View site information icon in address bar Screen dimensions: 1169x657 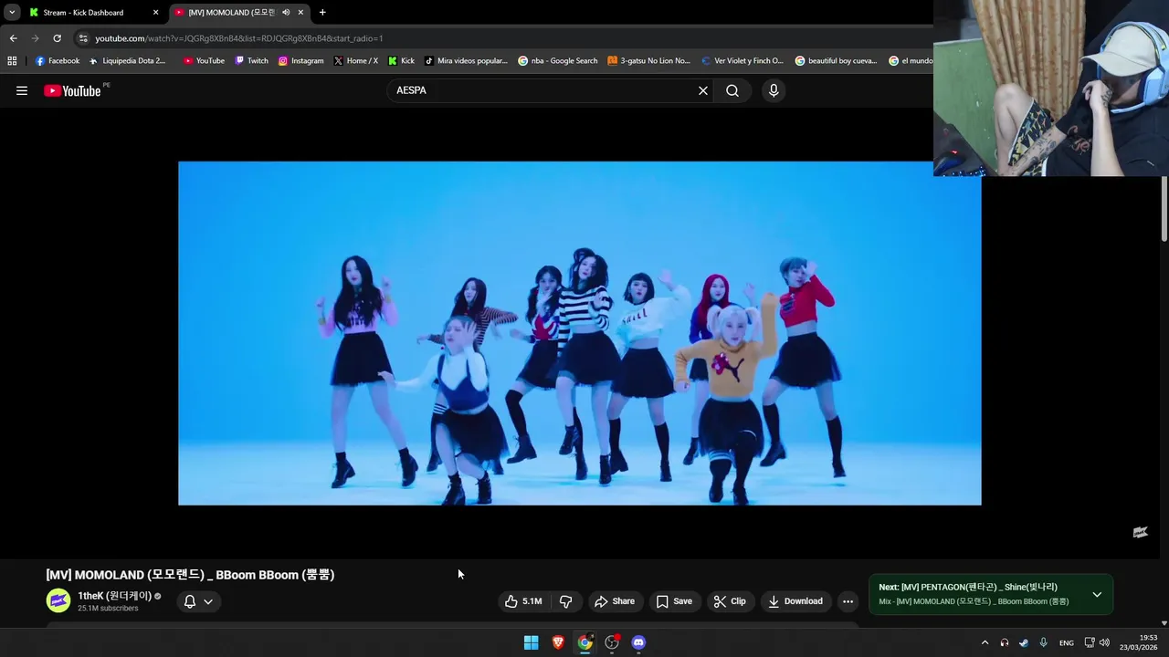tap(83, 38)
